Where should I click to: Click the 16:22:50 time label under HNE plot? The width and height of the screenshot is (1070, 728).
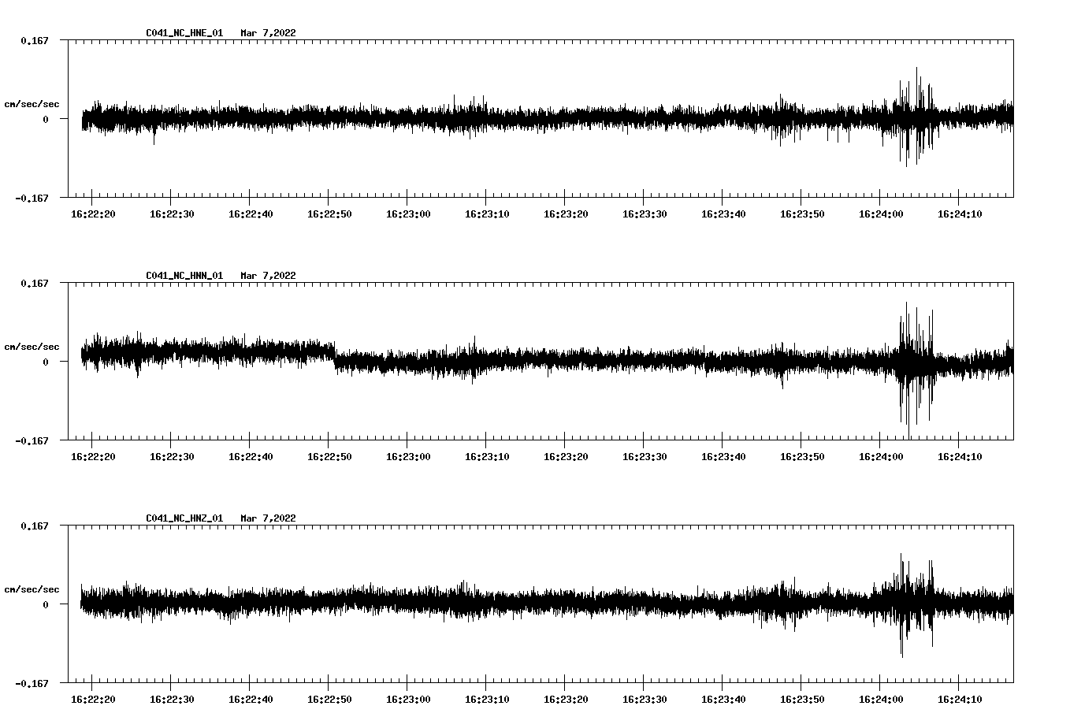click(329, 214)
